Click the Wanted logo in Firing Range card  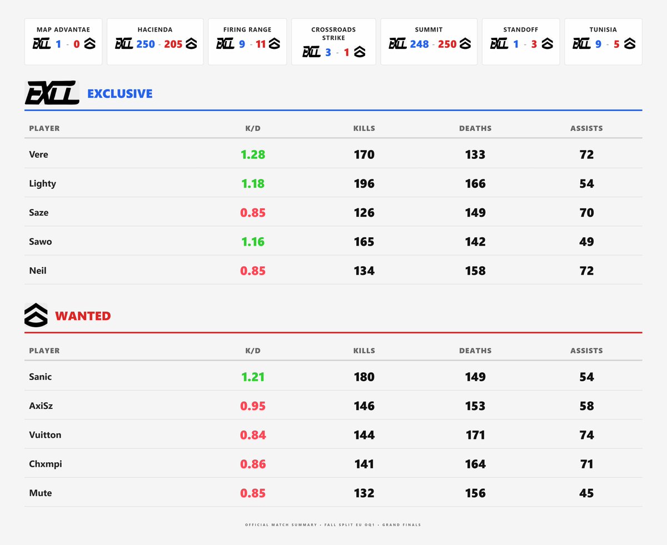pyautogui.click(x=273, y=44)
